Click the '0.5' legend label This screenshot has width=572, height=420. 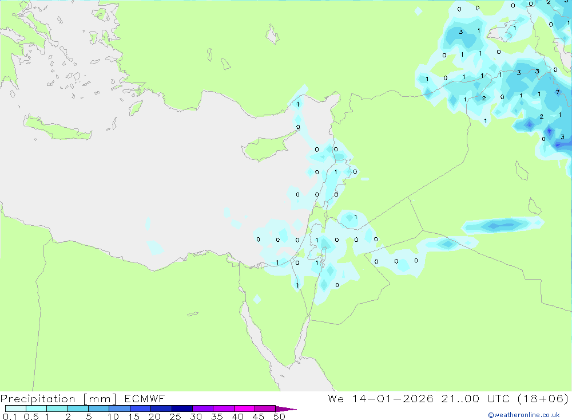pyautogui.click(x=31, y=417)
